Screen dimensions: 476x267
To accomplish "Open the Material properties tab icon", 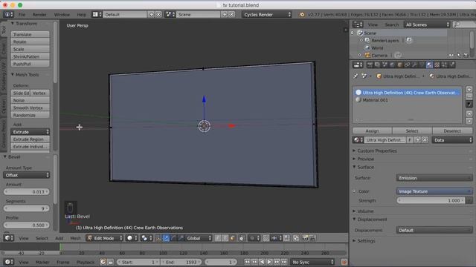I will point(429,65).
